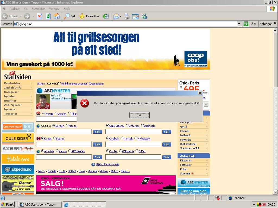The width and height of the screenshot is (278, 208).
Task: Print the page with the printer icon
Action: coord(127,16)
